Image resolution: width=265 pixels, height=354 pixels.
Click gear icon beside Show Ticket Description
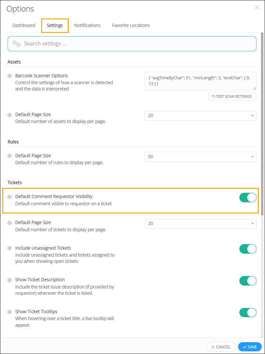tap(10, 280)
